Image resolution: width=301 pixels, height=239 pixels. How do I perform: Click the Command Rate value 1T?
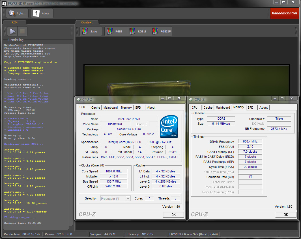250,177
